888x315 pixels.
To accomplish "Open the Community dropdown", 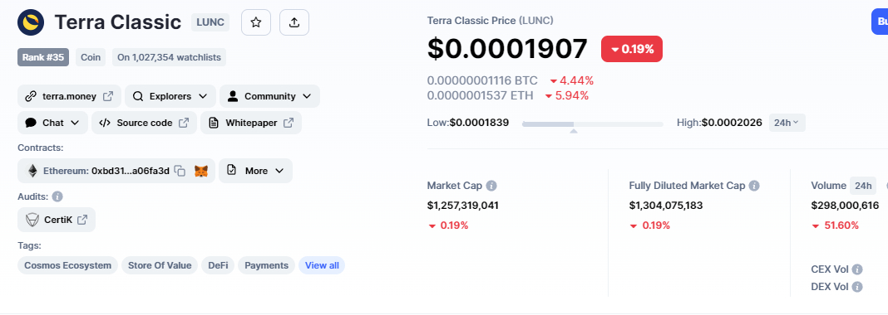I will coord(269,96).
